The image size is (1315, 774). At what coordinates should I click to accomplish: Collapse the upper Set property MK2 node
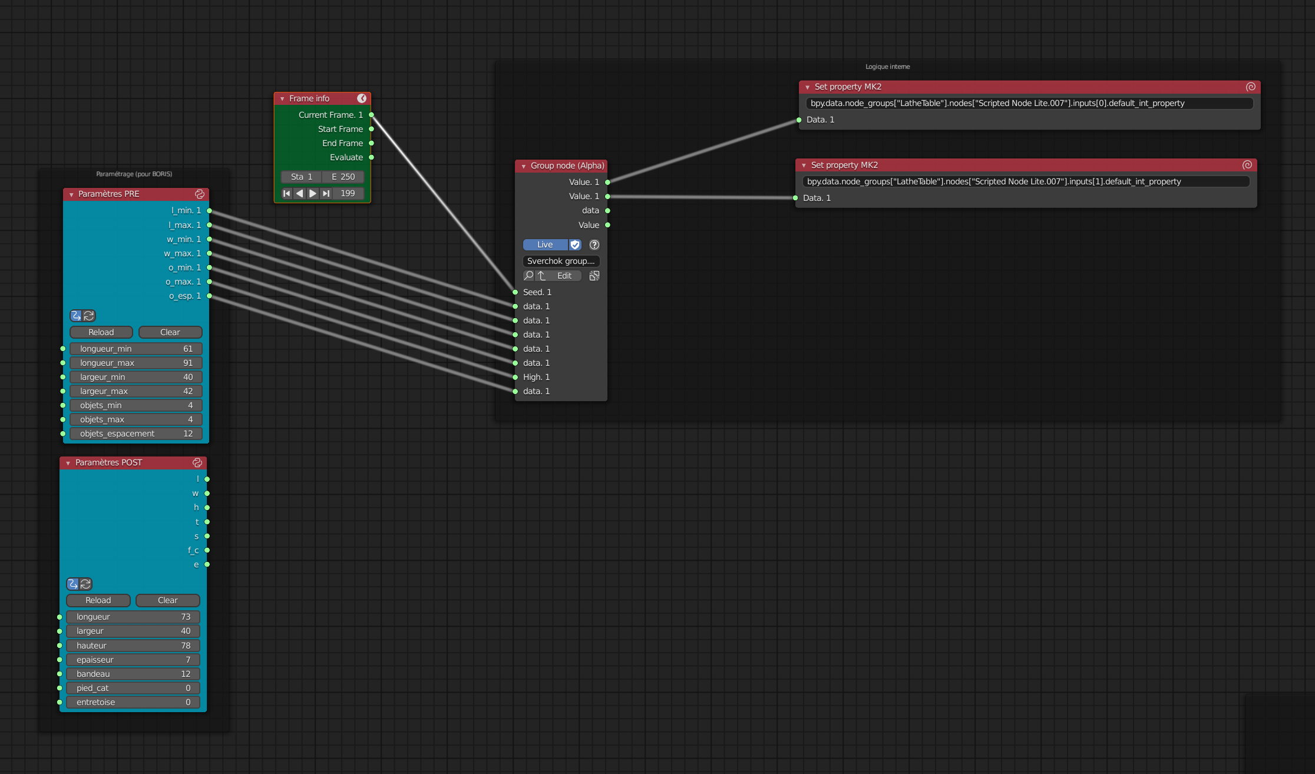[806, 87]
